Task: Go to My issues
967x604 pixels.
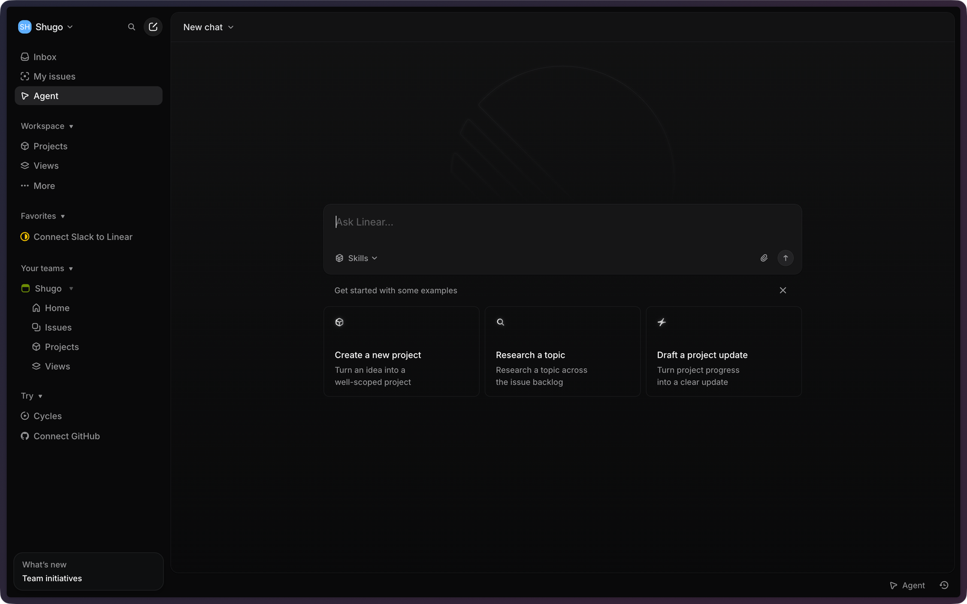Action: [x=88, y=77]
